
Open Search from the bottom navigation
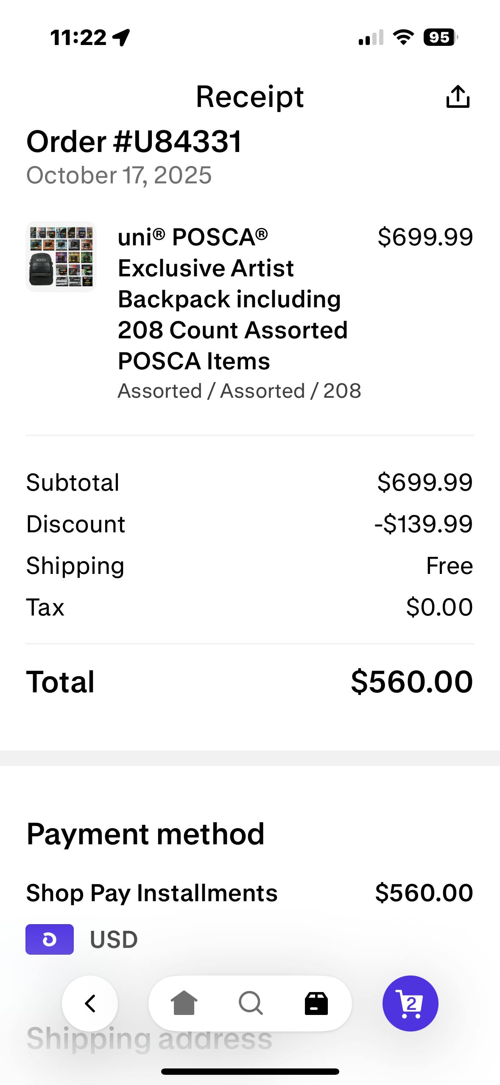click(250, 1003)
